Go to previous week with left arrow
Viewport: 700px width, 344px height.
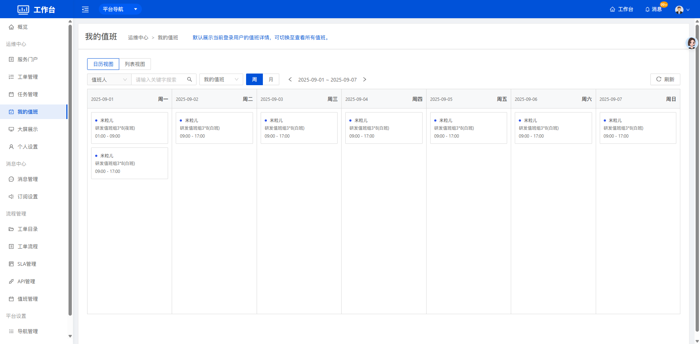290,79
